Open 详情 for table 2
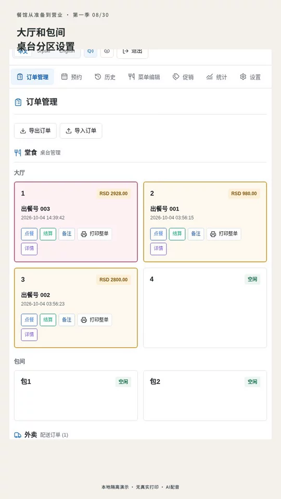Image resolution: width=281 pixels, height=499 pixels. [158, 249]
